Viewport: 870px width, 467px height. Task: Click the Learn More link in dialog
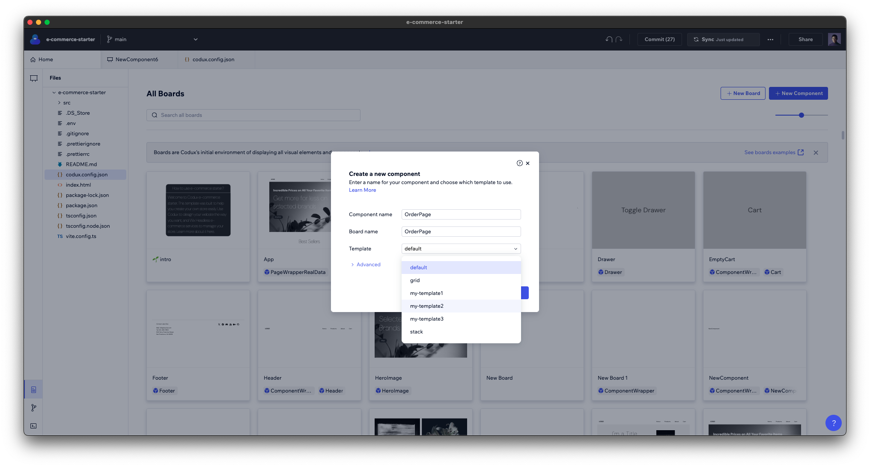pyautogui.click(x=363, y=190)
